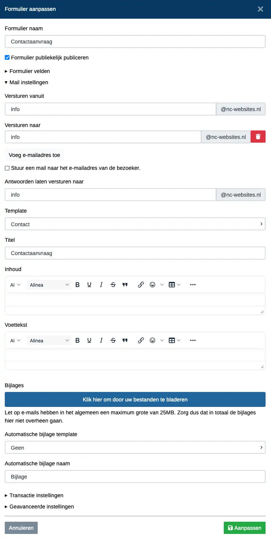Uncheck Formulier publiekelijk publiceren
Screen dimensions: 271x539
pos(7,58)
